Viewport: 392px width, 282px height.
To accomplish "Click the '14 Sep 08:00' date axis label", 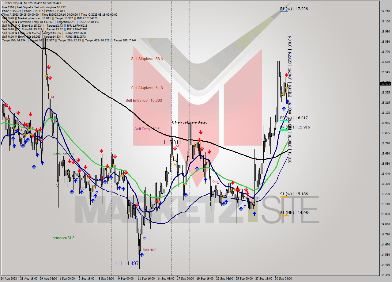I will tap(166, 279).
